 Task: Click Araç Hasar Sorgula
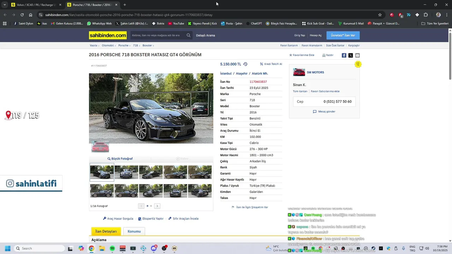click(x=118, y=219)
